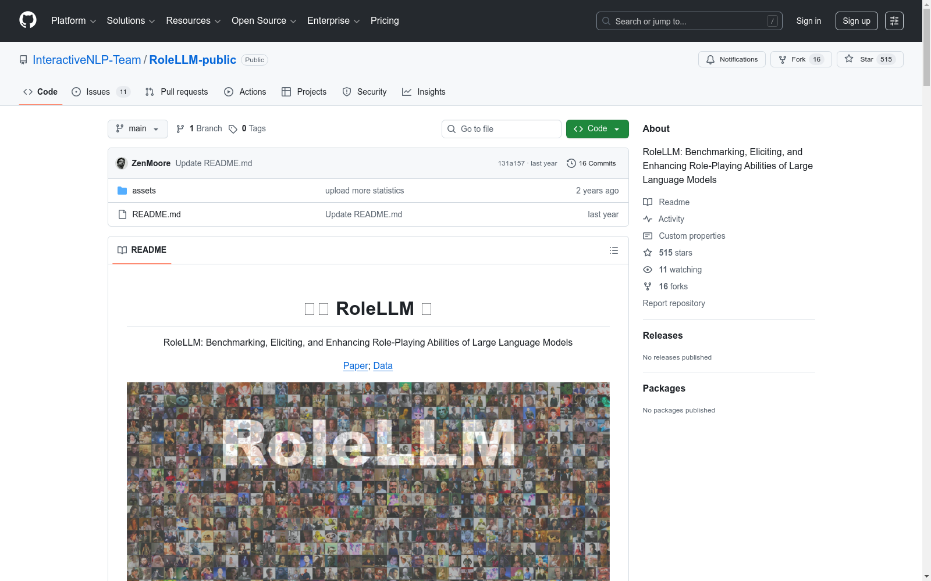Star the RoleLLM-public repository
The height and width of the screenshot is (581, 931).
click(870, 59)
